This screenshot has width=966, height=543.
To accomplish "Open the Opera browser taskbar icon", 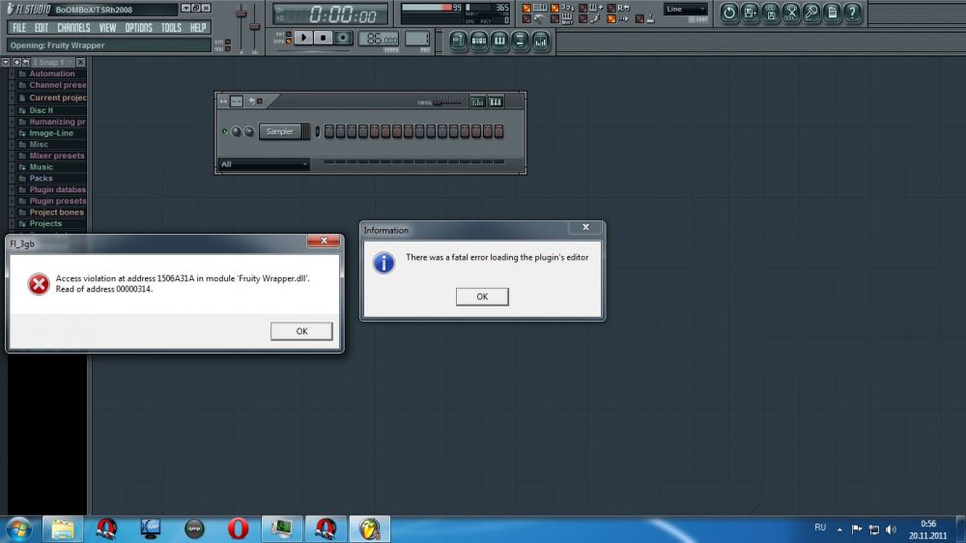I will tap(238, 529).
